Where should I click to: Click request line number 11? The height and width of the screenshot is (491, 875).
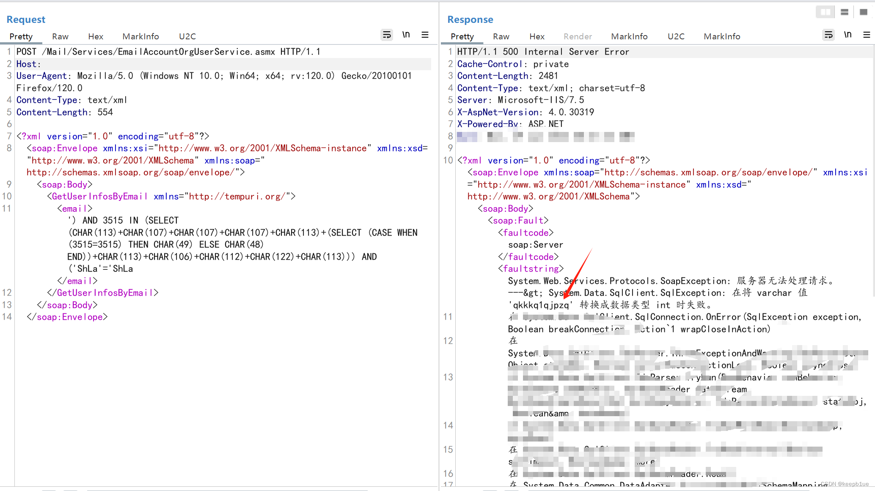7,208
